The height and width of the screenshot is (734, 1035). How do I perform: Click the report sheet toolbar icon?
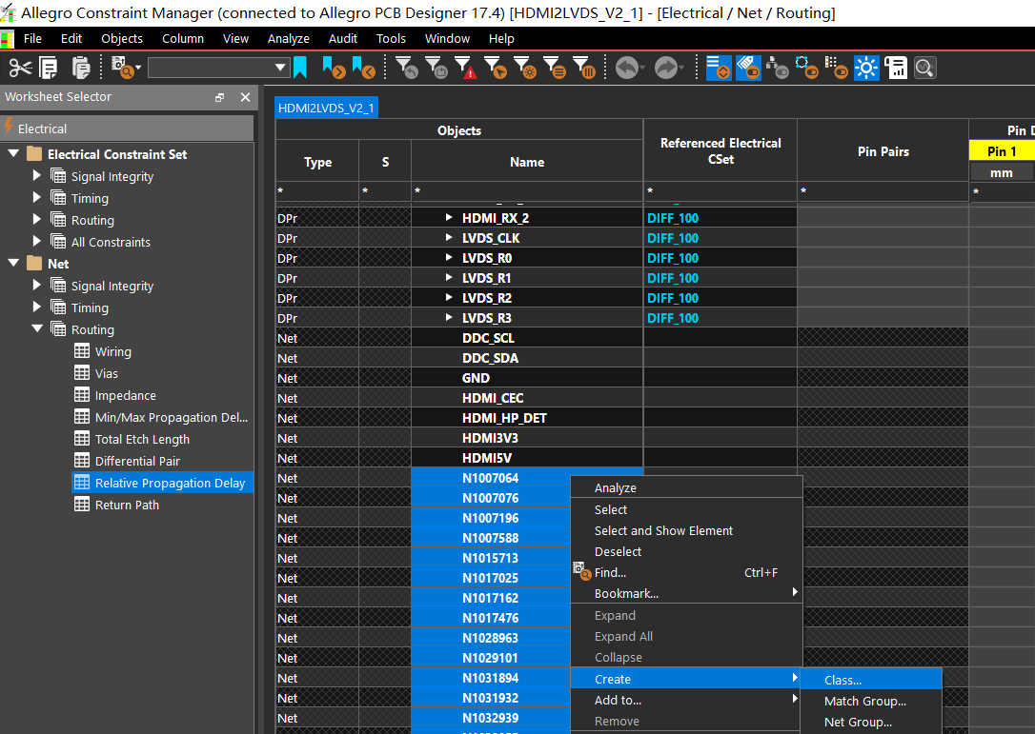(896, 68)
